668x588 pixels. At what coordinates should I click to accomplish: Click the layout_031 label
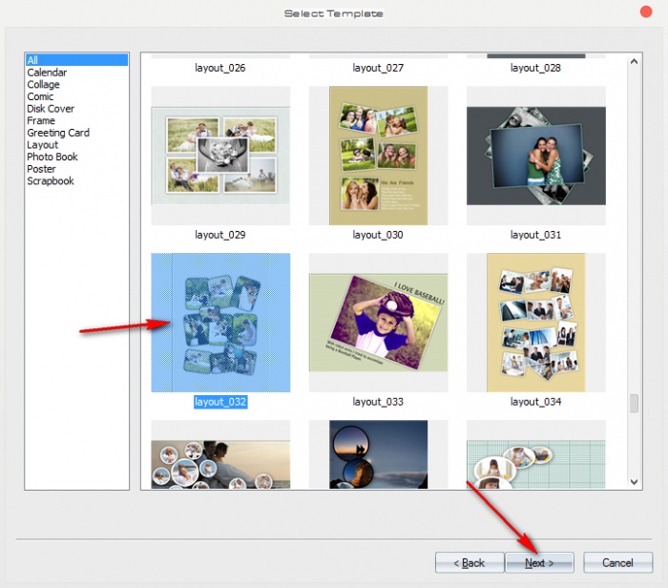coord(535,235)
